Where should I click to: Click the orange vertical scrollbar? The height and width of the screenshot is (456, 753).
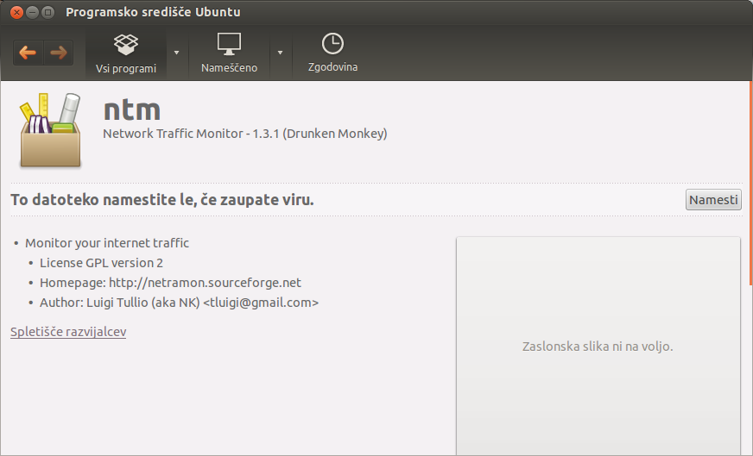750,183
